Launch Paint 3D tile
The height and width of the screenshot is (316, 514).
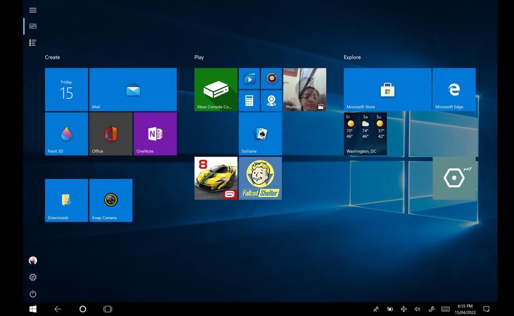point(67,134)
